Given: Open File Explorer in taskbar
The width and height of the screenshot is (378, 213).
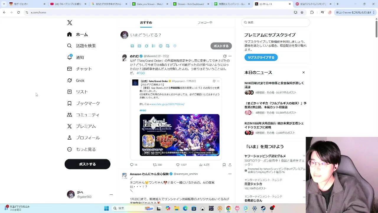Looking at the screenshot, I should (177, 208).
